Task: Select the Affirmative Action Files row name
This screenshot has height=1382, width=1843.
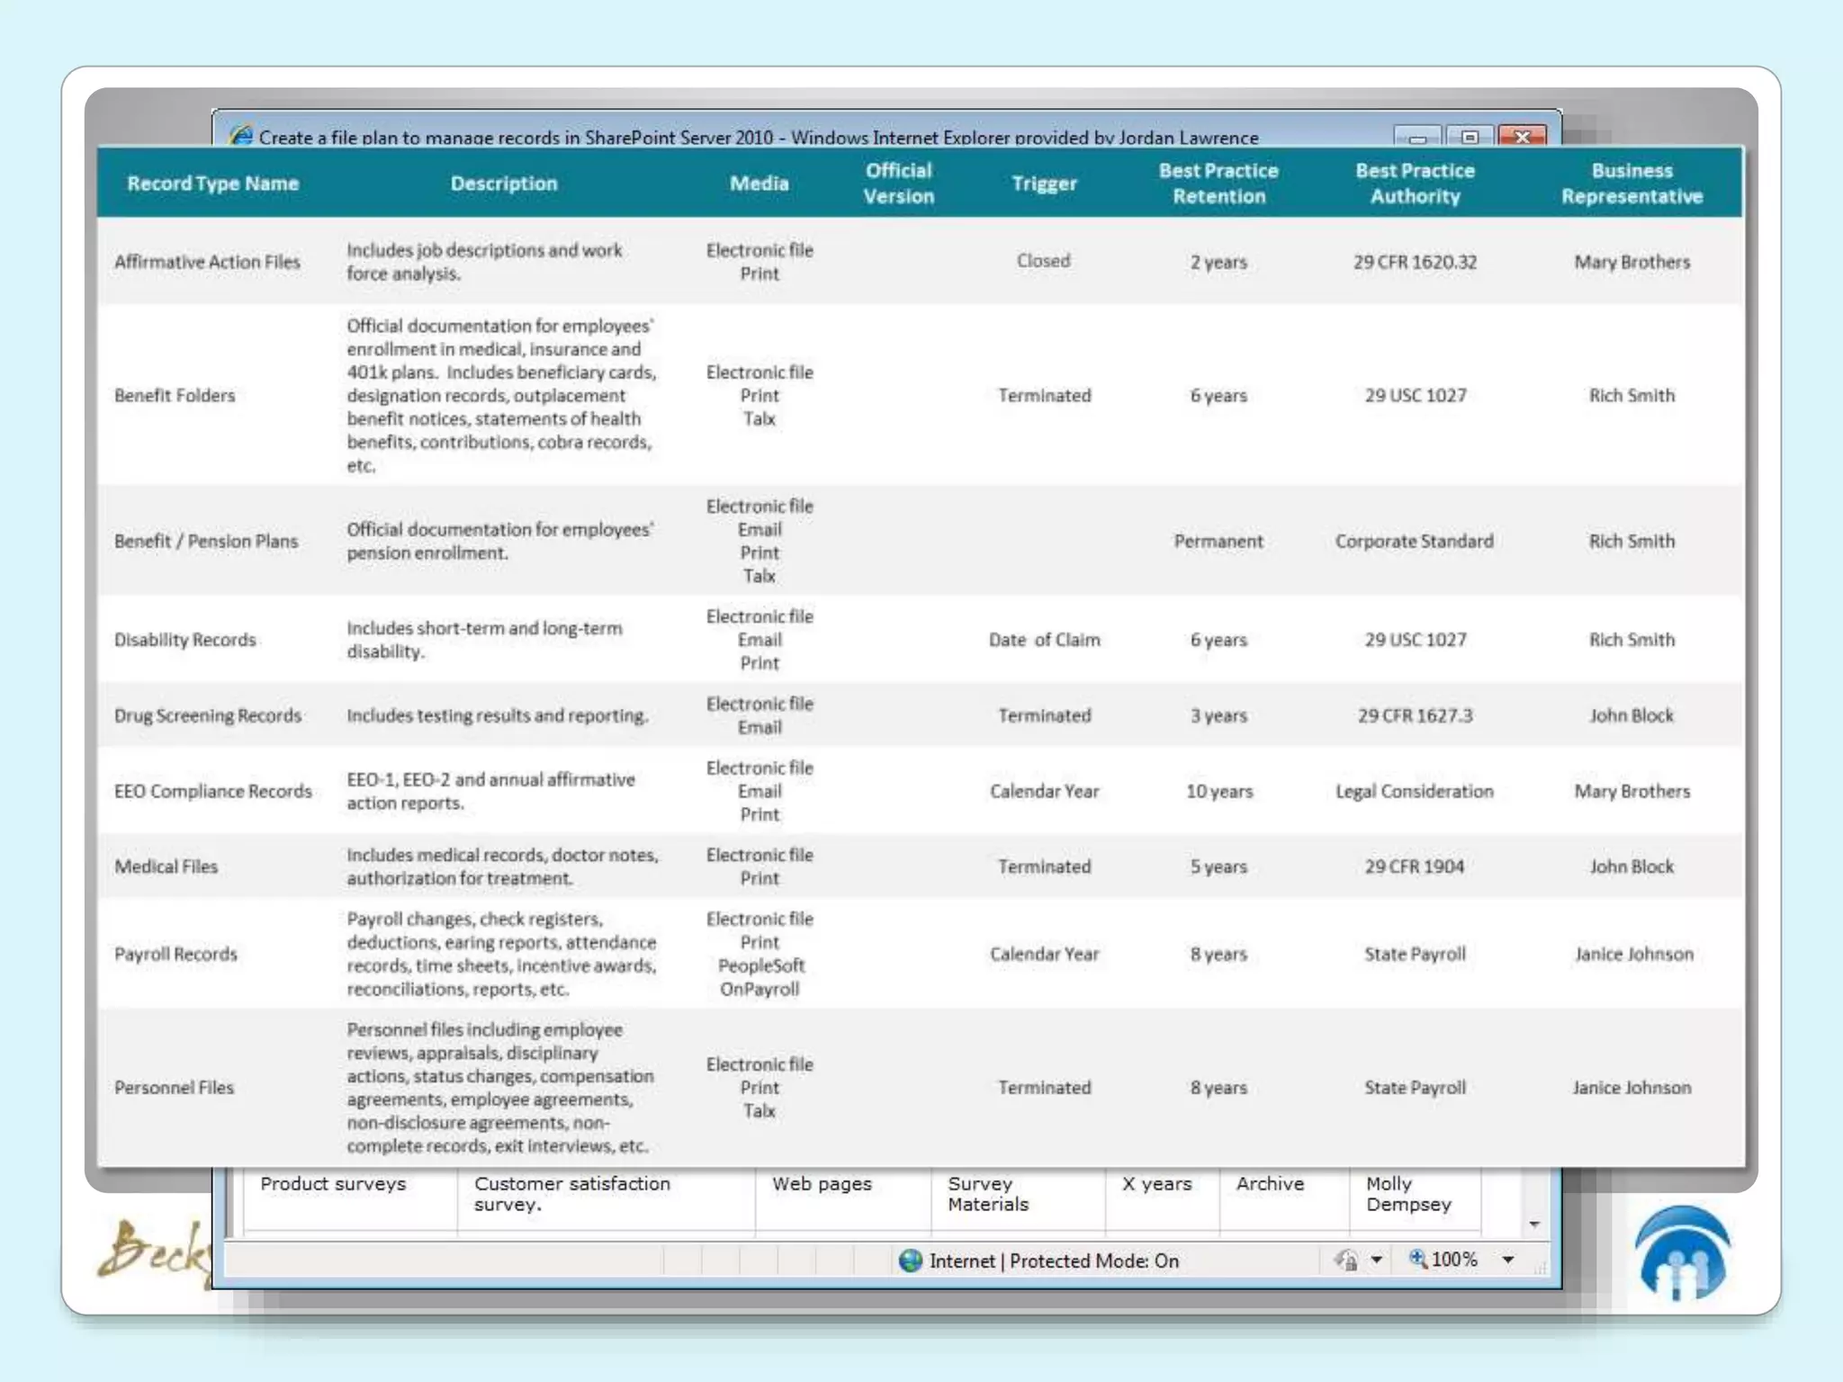Action: (x=207, y=262)
